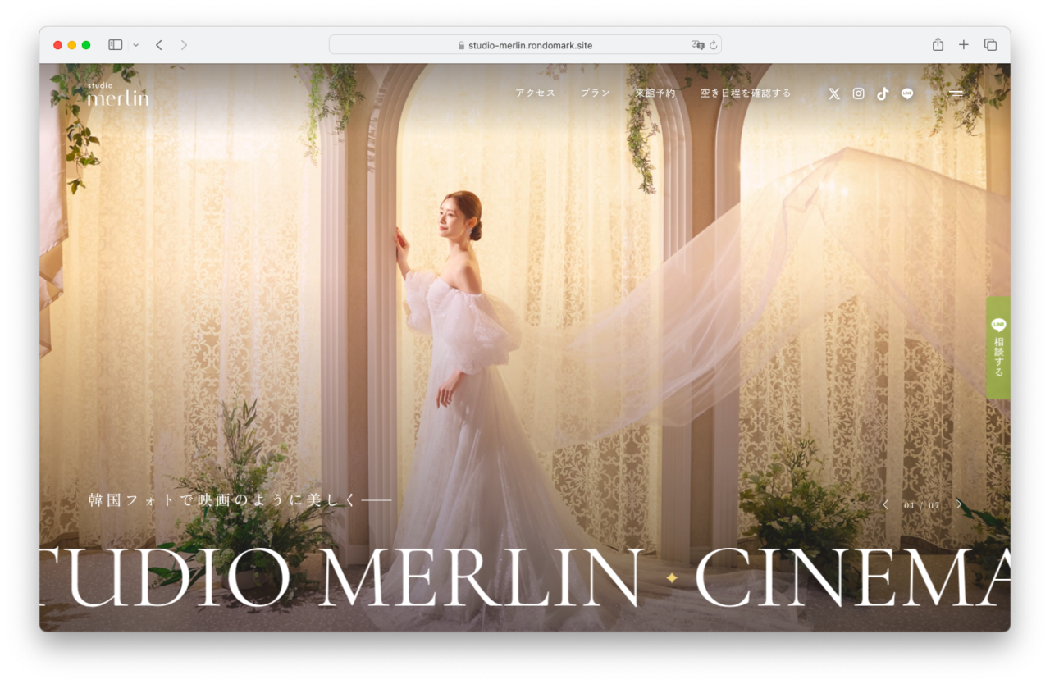Click the LINE chat icon in header

tap(907, 93)
